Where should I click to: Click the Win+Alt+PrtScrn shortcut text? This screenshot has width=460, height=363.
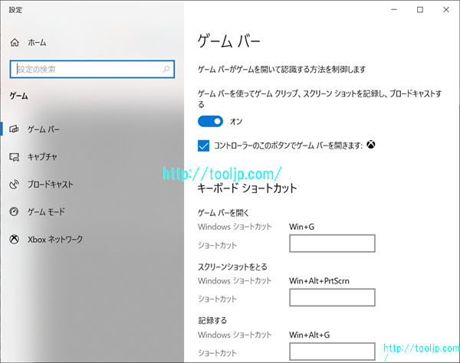click(x=319, y=280)
